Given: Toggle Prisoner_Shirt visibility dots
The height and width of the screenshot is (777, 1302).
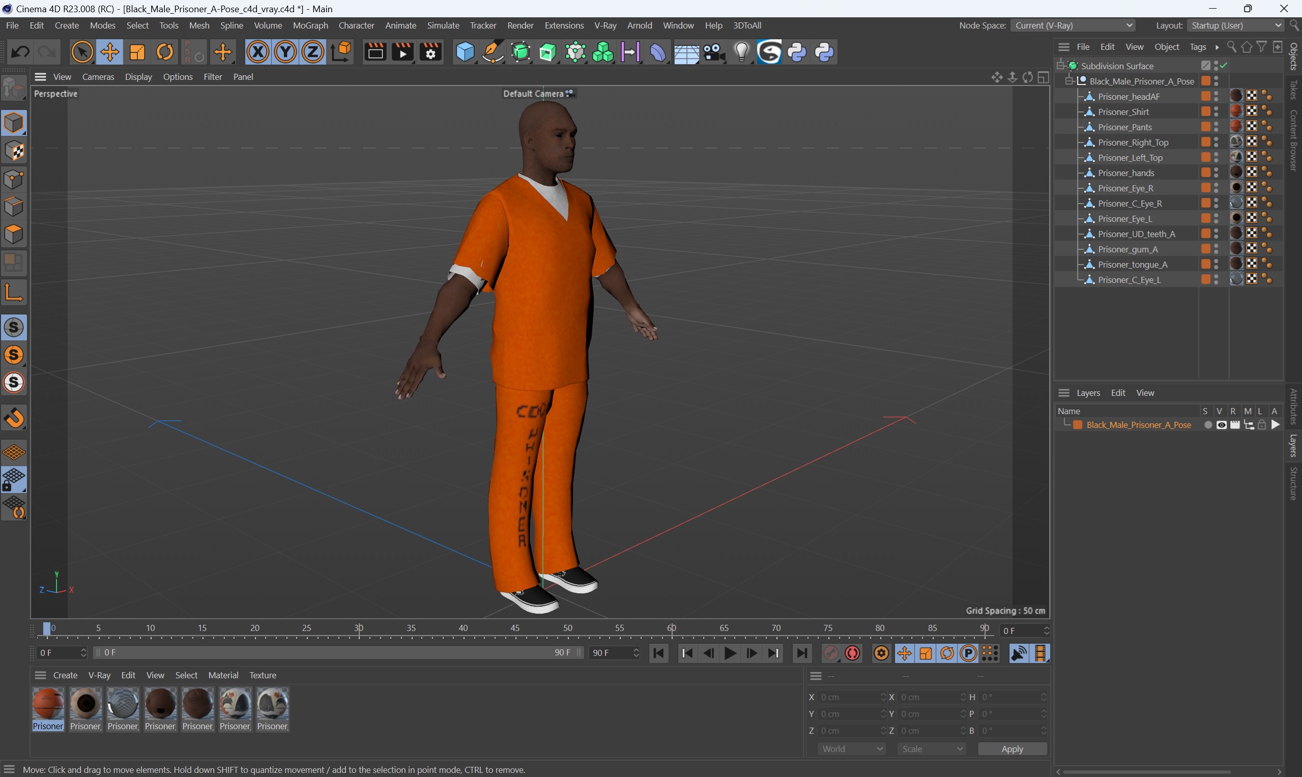Looking at the screenshot, I should [x=1216, y=111].
